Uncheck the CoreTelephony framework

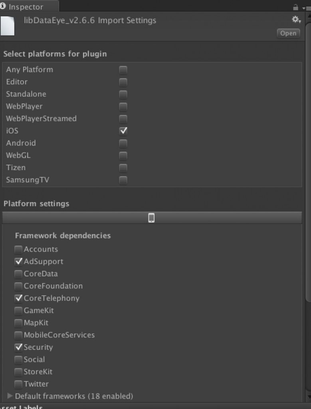18,298
